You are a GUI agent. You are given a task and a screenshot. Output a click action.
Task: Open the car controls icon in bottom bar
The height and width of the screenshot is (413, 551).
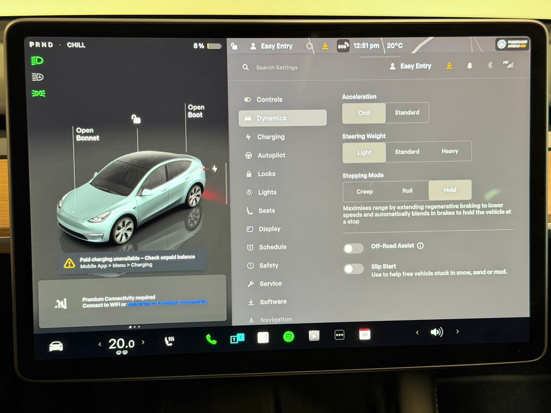pos(56,346)
